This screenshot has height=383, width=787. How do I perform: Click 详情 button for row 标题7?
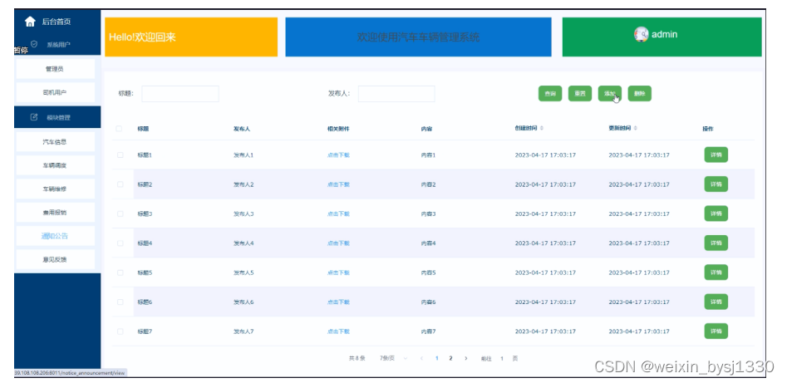pyautogui.click(x=716, y=331)
